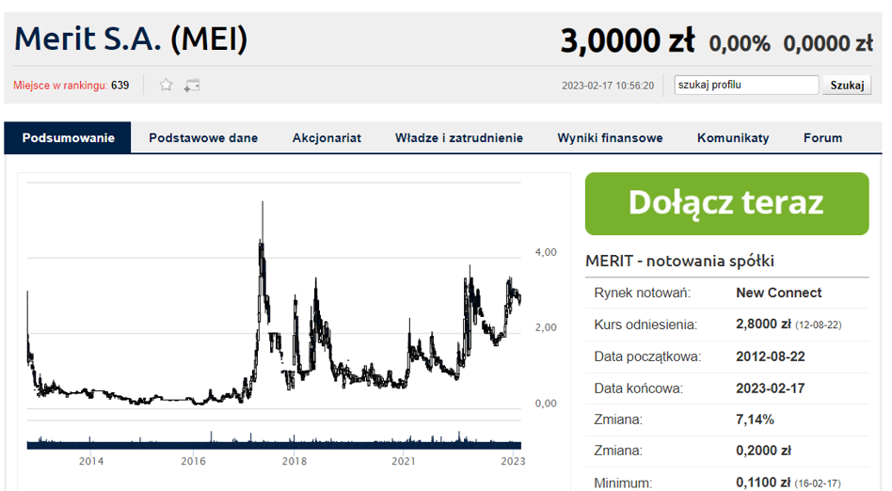Screen dimensions: 892x491
Task: Click the 3,0000 zł current price
Action: pyautogui.click(x=628, y=41)
